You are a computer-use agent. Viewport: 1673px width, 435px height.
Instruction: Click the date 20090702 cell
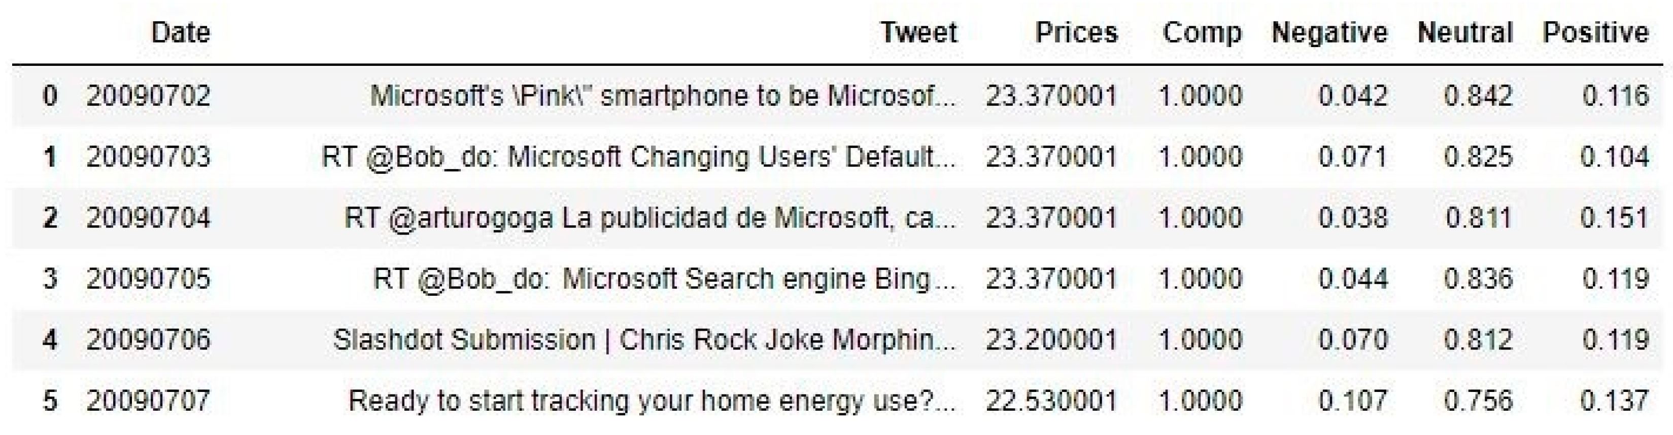coord(148,96)
